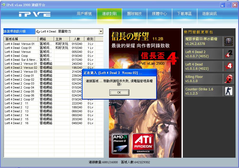Select the Left 4 Dead 2 Coop 04 row
239x168 pixels.
tap(43, 87)
